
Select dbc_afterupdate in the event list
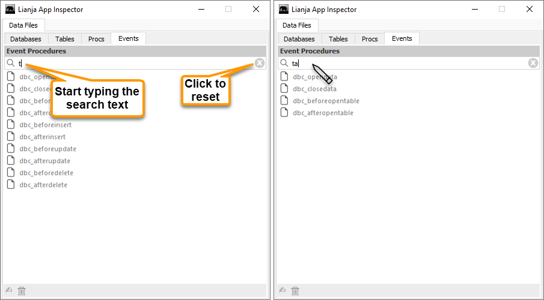point(44,161)
